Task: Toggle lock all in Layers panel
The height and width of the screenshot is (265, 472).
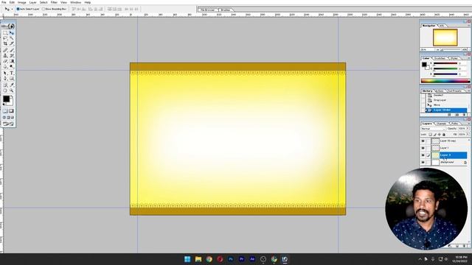Action: coord(444,135)
